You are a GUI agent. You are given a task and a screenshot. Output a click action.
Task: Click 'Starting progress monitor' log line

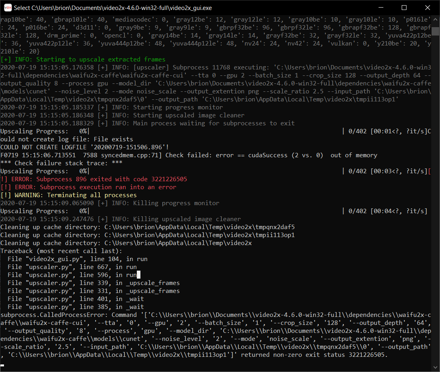click(112, 107)
